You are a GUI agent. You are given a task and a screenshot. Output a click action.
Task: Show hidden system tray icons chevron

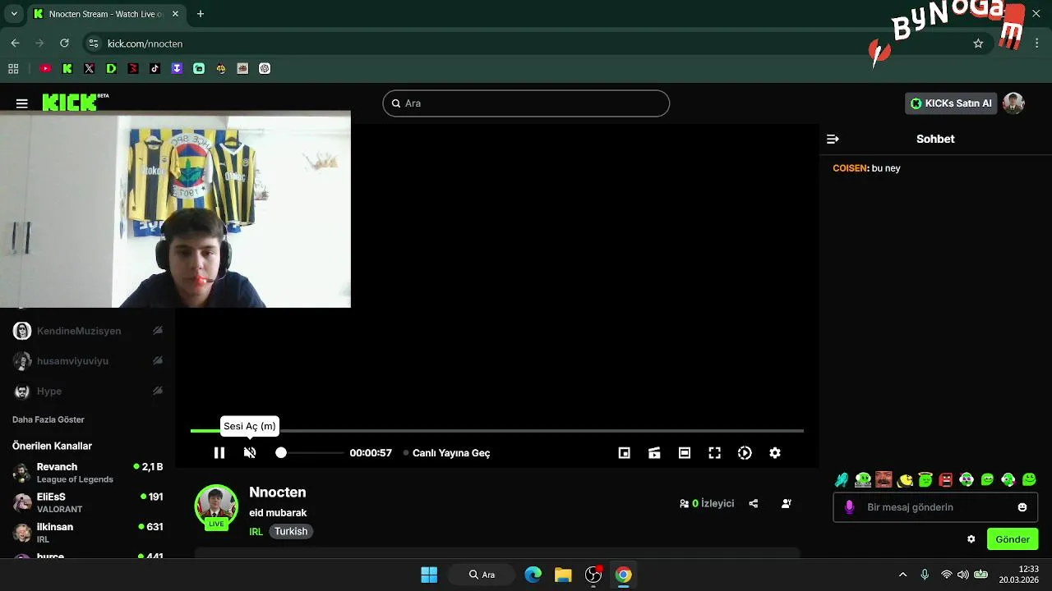pyautogui.click(x=902, y=575)
